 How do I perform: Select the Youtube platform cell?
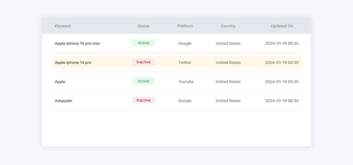[x=186, y=82]
